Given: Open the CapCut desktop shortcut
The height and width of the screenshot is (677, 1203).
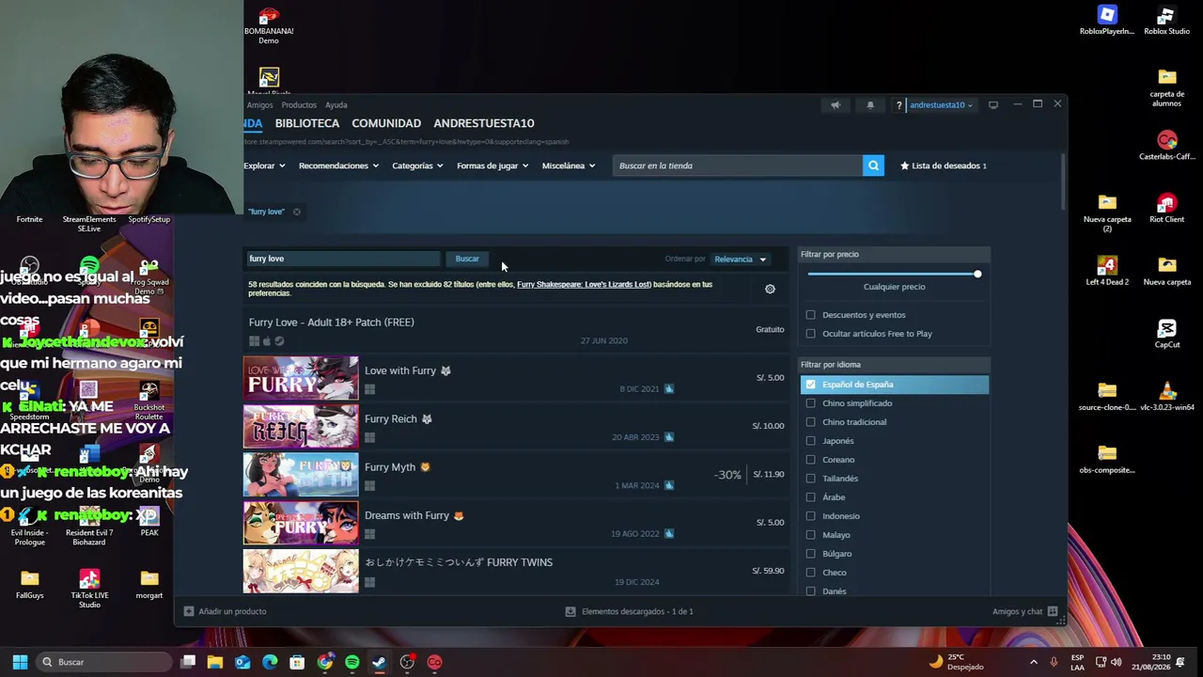Looking at the screenshot, I should pyautogui.click(x=1166, y=334).
